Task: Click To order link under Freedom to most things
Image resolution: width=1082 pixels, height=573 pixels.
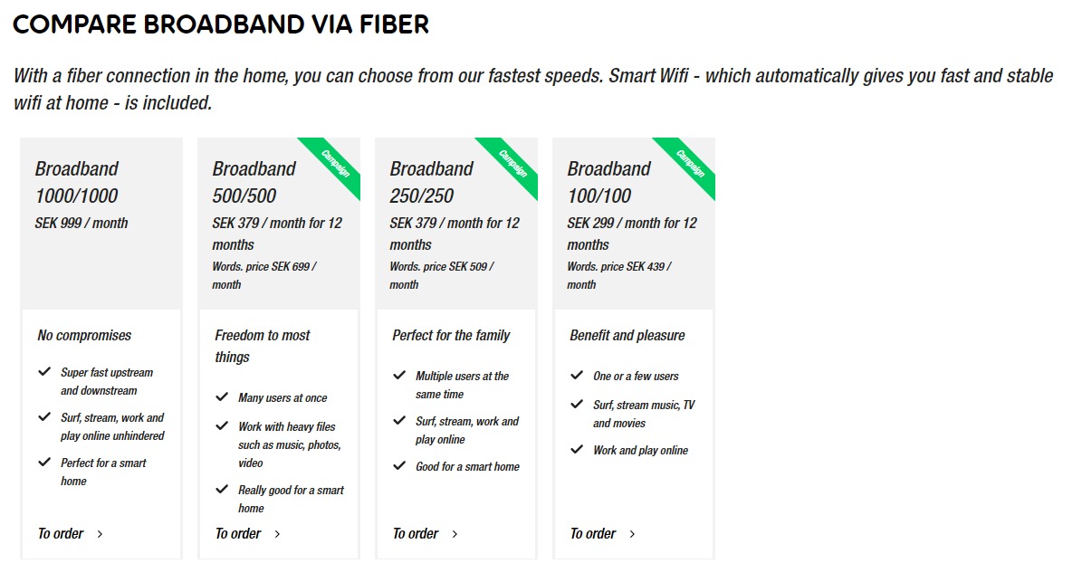Action: (238, 534)
